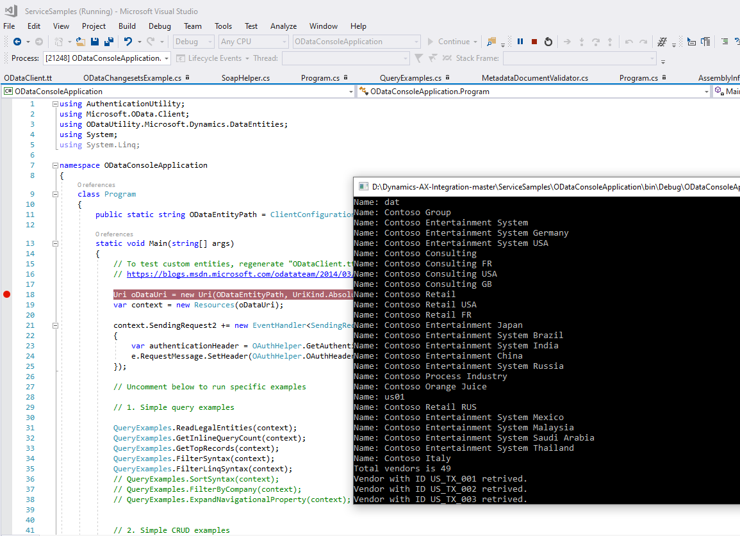This screenshot has height=536, width=740.
Task: Open the ODataConsoleApplication startup project dropdown
Action: (x=356, y=42)
